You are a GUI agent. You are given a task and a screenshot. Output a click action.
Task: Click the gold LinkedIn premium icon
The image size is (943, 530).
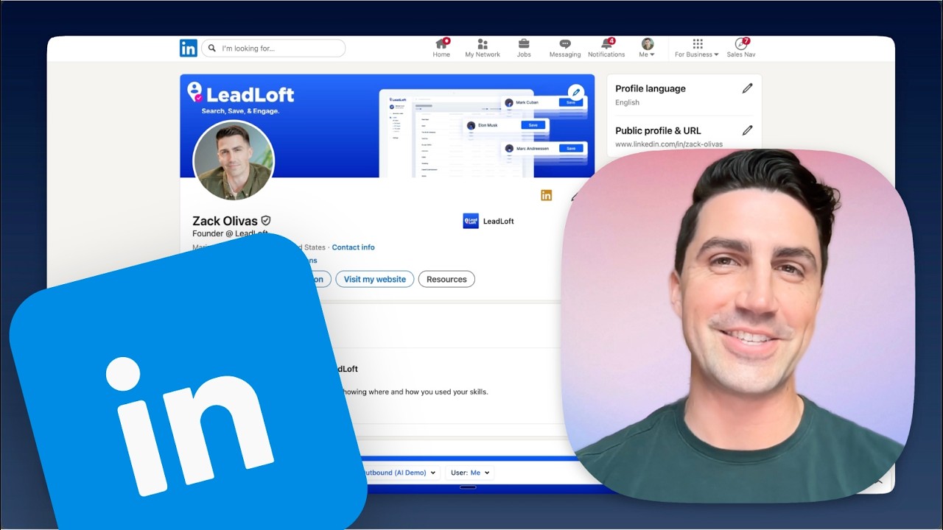[x=546, y=195]
